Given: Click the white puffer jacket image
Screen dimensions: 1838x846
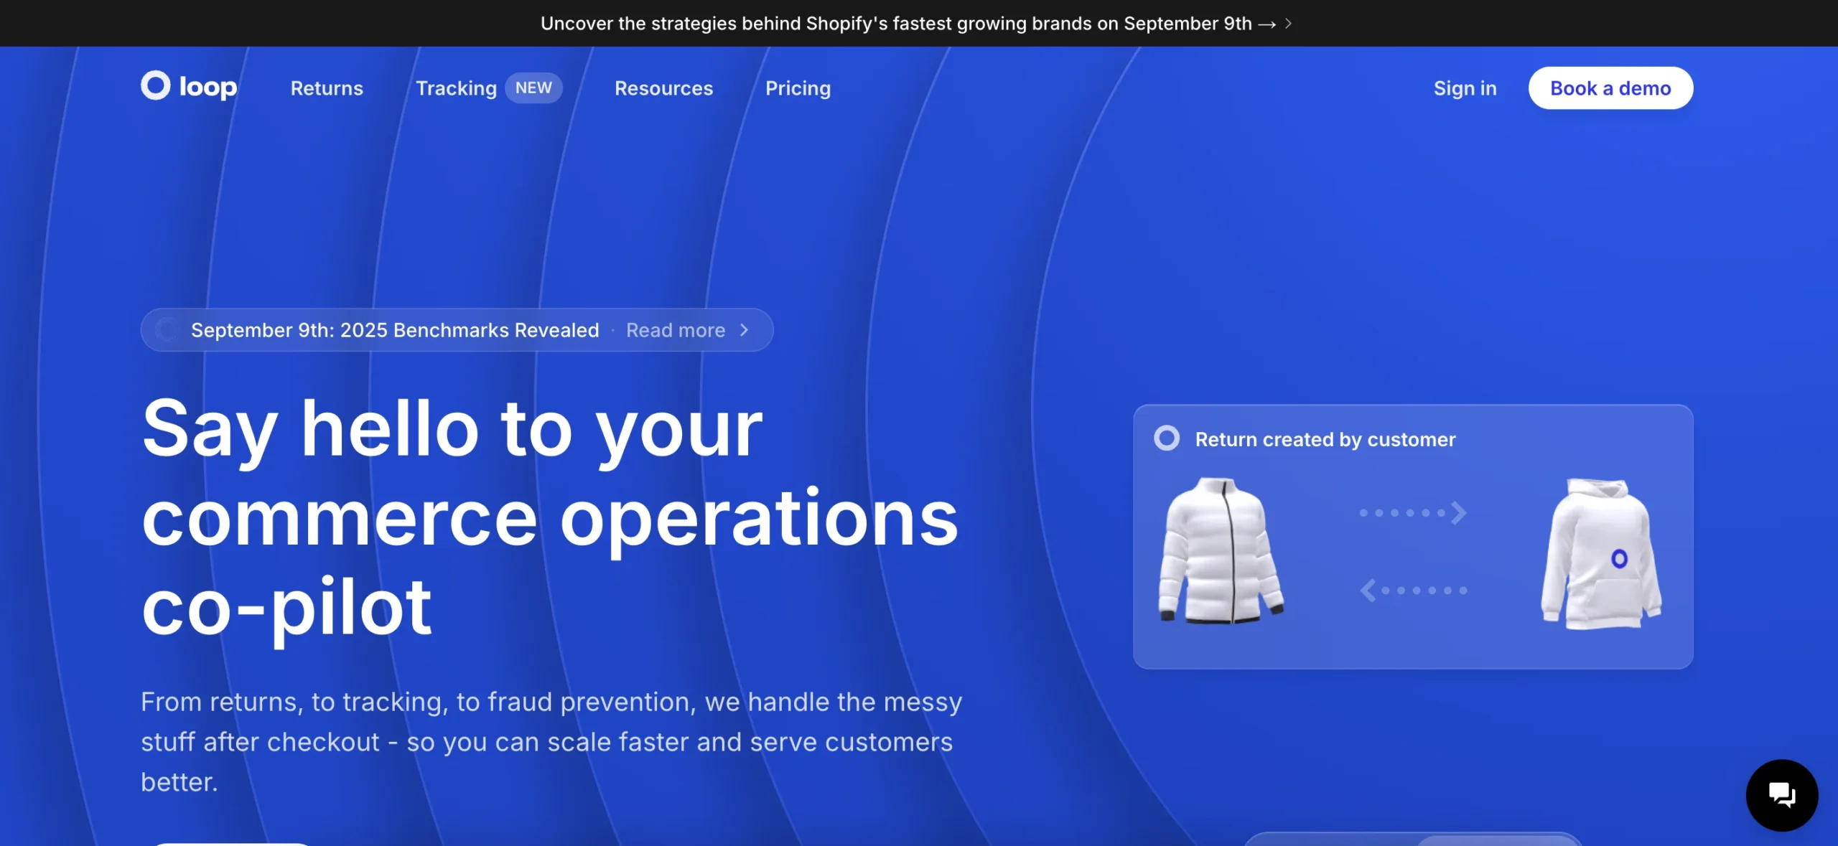Looking at the screenshot, I should [x=1221, y=550].
